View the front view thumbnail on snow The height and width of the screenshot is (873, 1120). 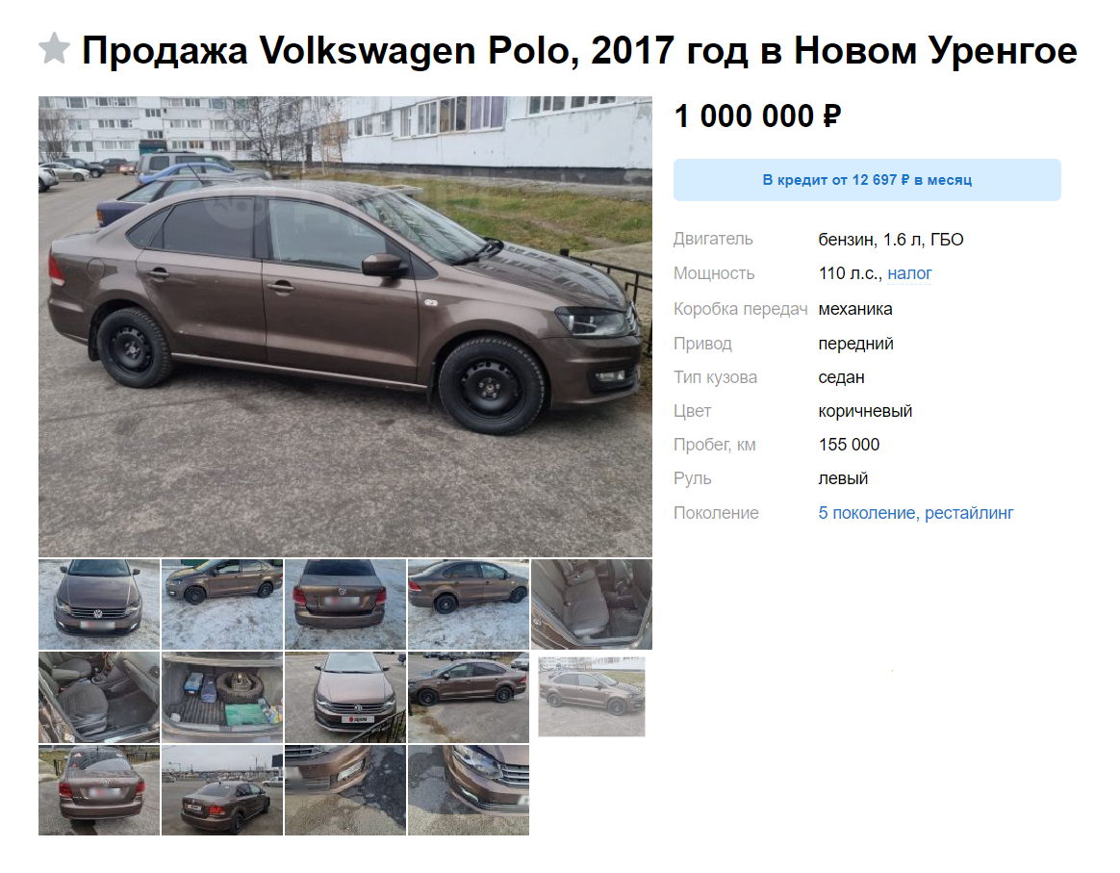point(99,604)
